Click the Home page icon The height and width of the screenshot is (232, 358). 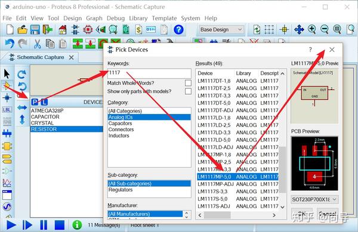[62, 30]
